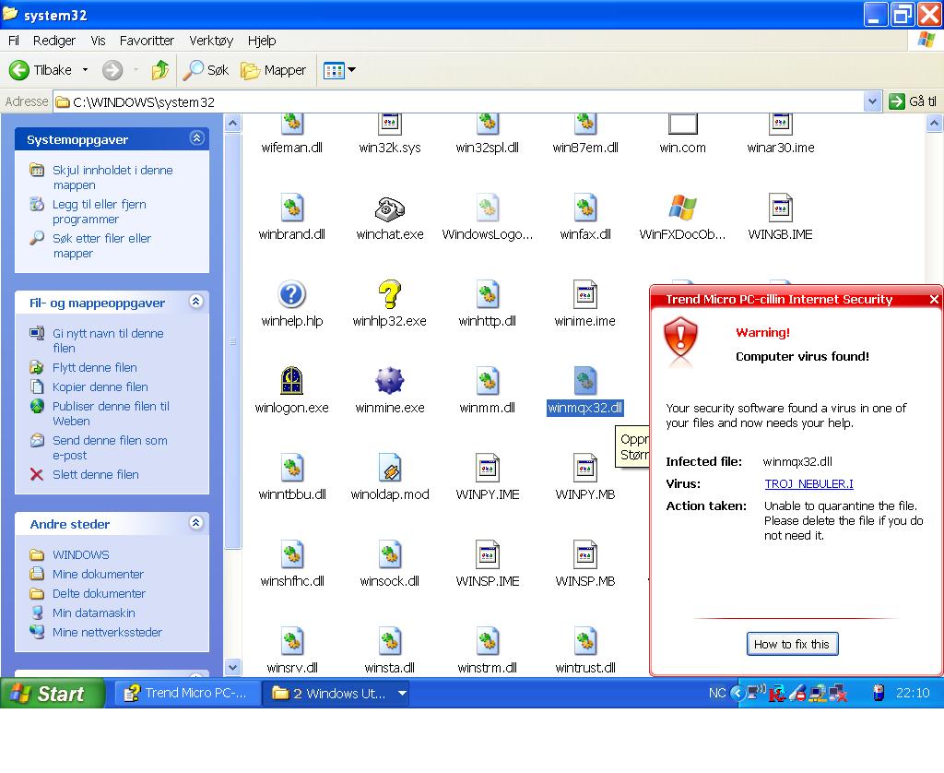The image size is (944, 773).
Task: Click the TROJ_NEBULER.I virus link
Action: pyautogui.click(x=808, y=483)
